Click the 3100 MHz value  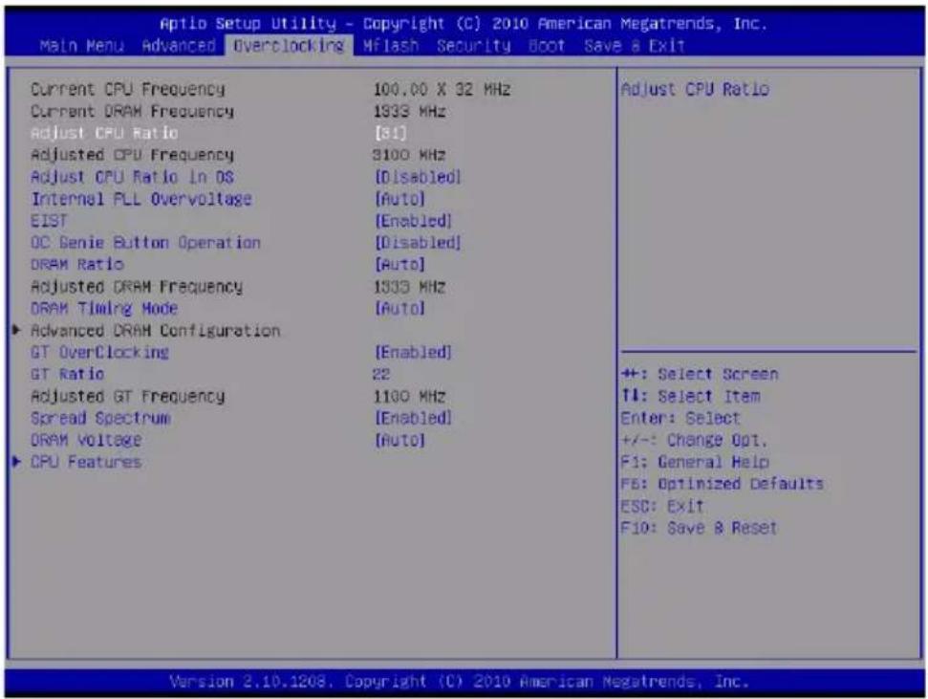(409, 155)
